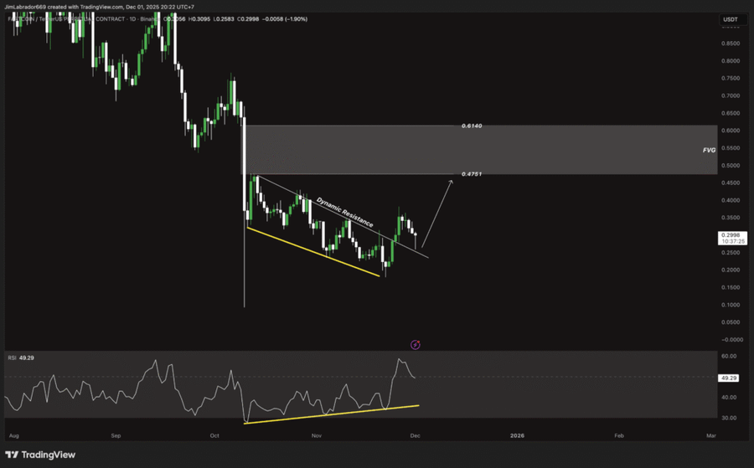The image size is (754, 468).
Task: Click the TradingView logo at bottom left
Action: pos(42,455)
